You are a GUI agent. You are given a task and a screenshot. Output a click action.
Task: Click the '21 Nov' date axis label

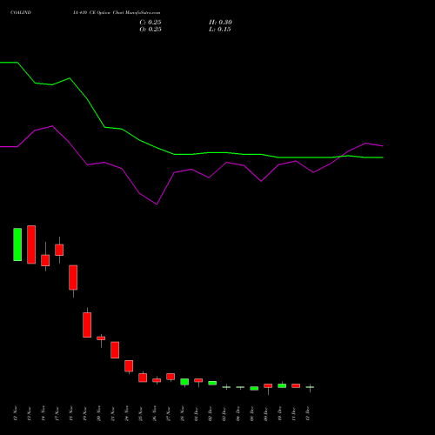point(113,413)
